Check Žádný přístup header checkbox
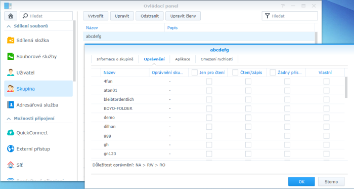Image resolution: width=354 pixels, height=189 pixels. [x=273, y=72]
